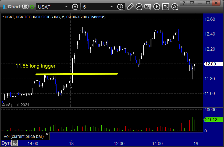Click the chart window icon beside Chart title
The width and height of the screenshot is (224, 147).
point(5,7)
